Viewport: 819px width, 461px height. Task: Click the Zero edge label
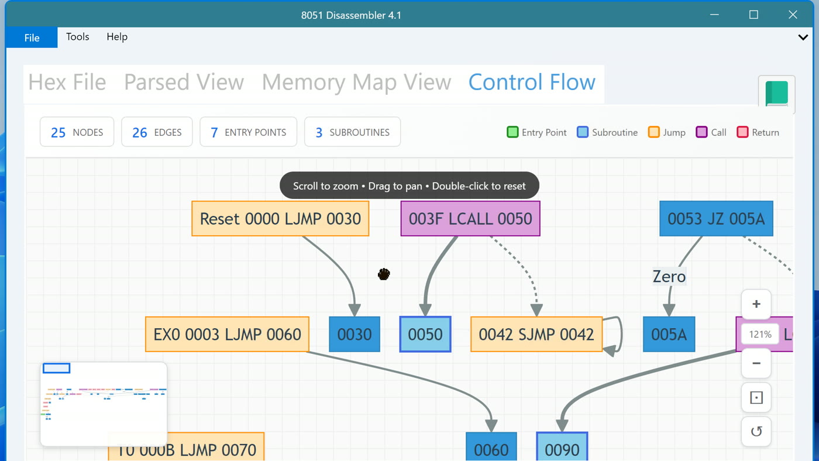[x=669, y=276]
